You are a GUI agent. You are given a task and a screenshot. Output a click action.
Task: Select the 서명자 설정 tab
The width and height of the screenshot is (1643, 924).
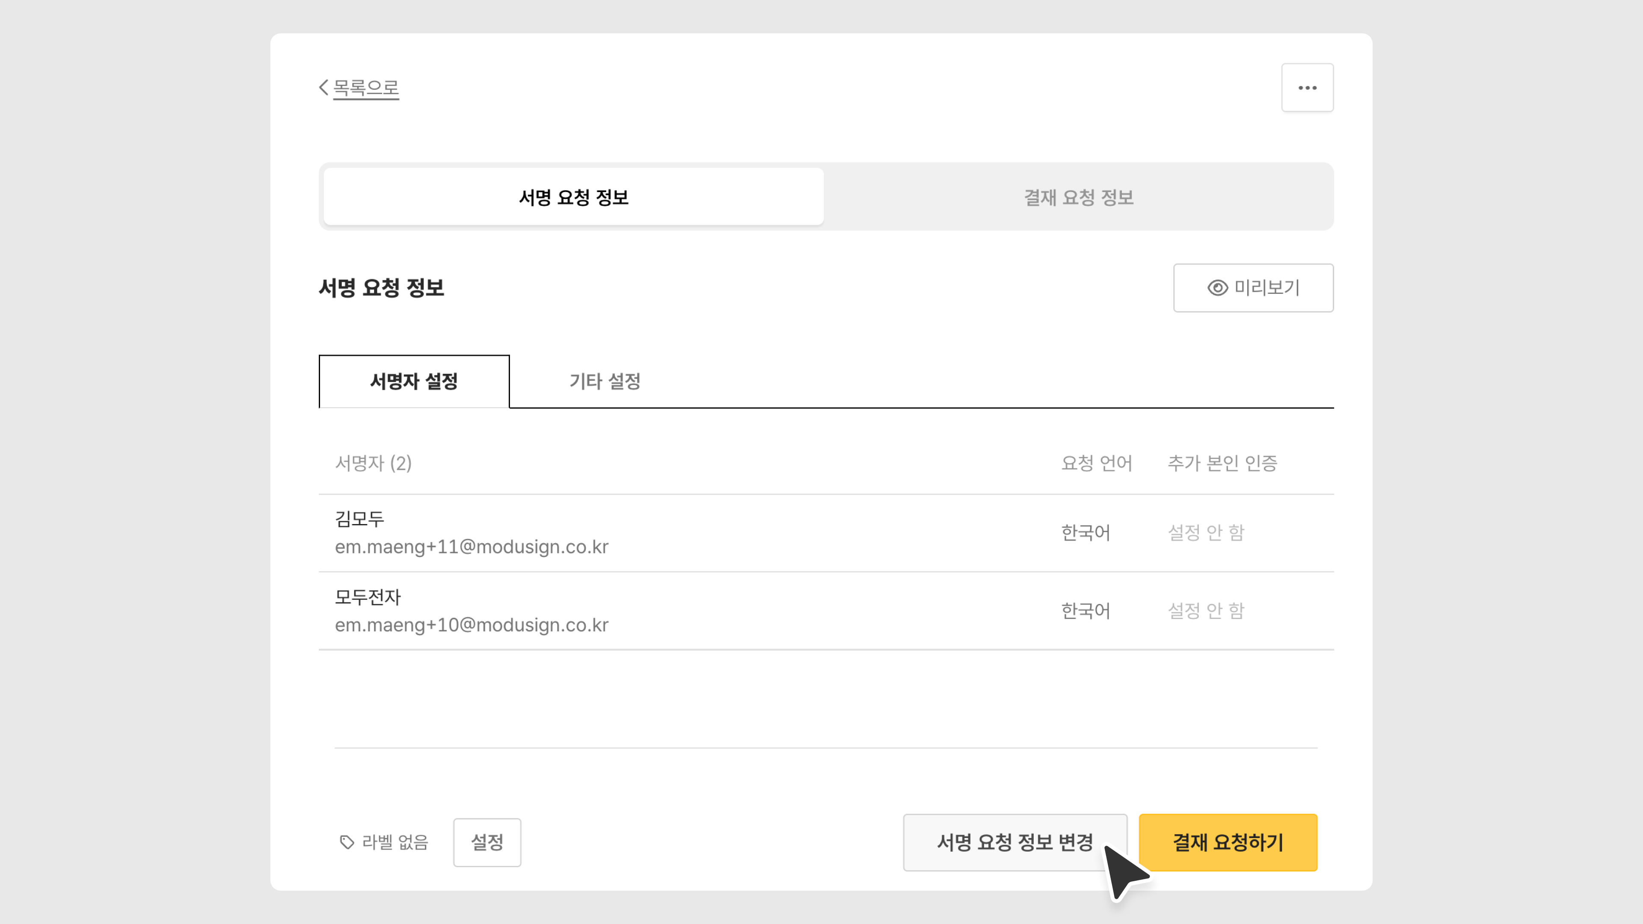414,381
